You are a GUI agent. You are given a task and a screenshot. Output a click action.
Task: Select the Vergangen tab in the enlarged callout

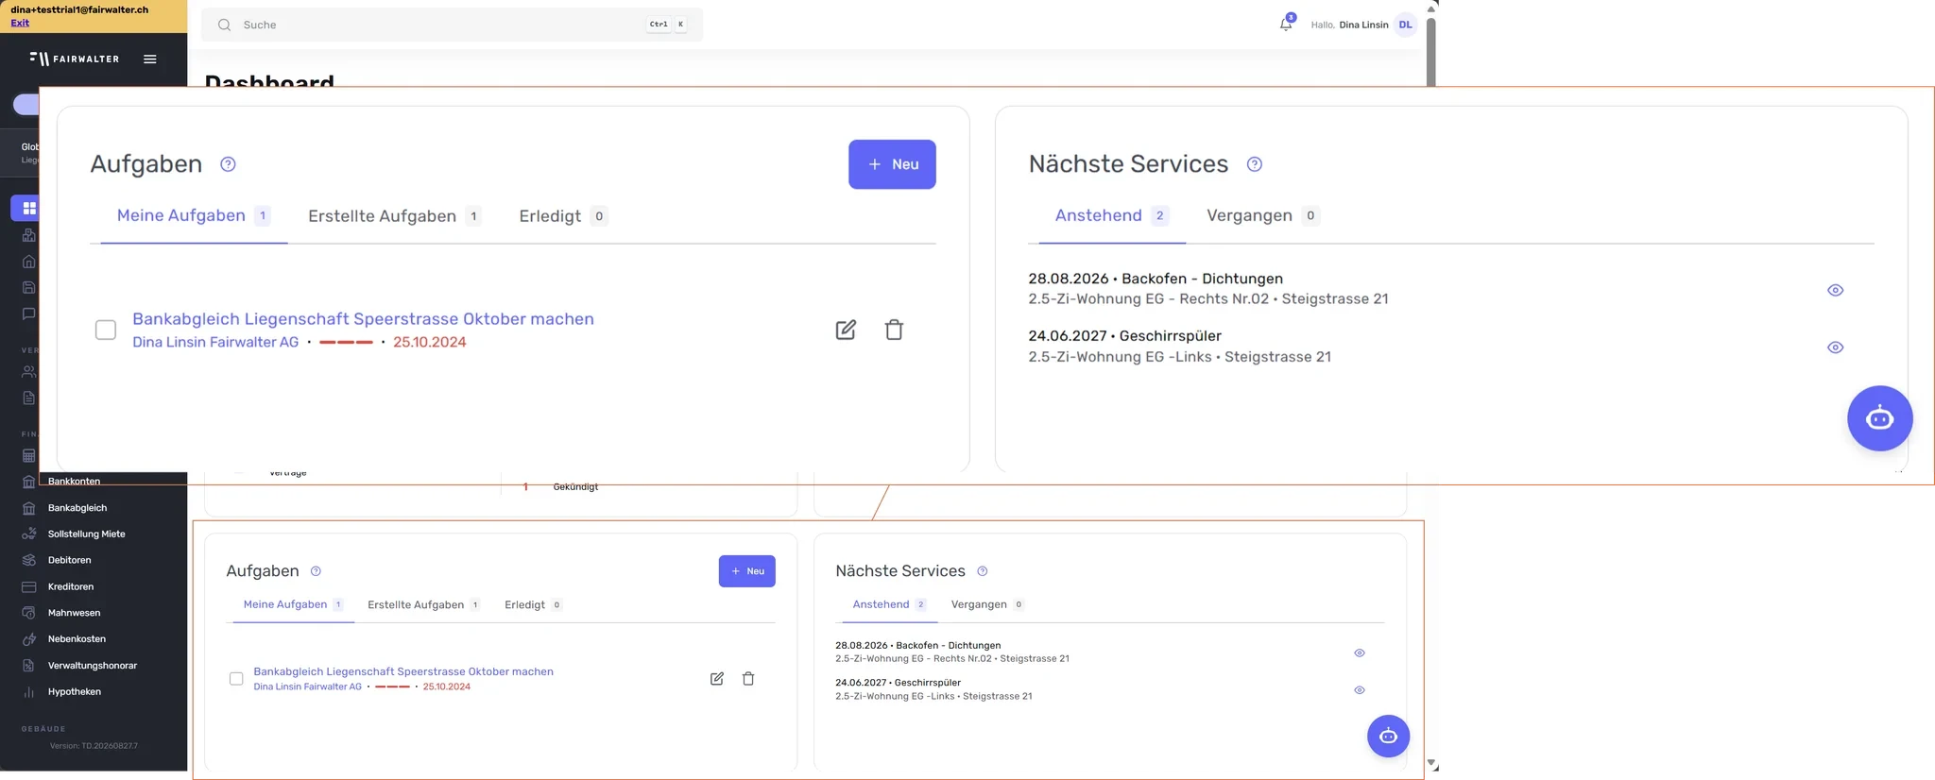point(1262,215)
